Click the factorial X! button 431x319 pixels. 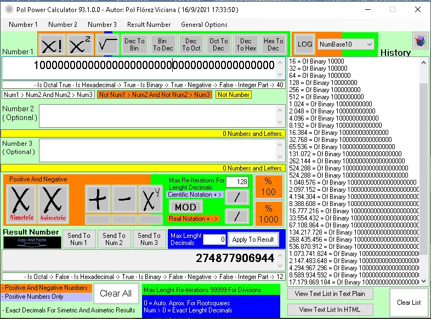[52, 44]
